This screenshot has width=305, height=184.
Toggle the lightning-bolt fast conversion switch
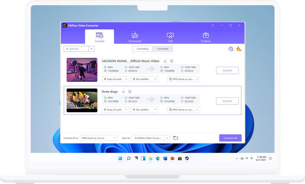click(x=238, y=49)
